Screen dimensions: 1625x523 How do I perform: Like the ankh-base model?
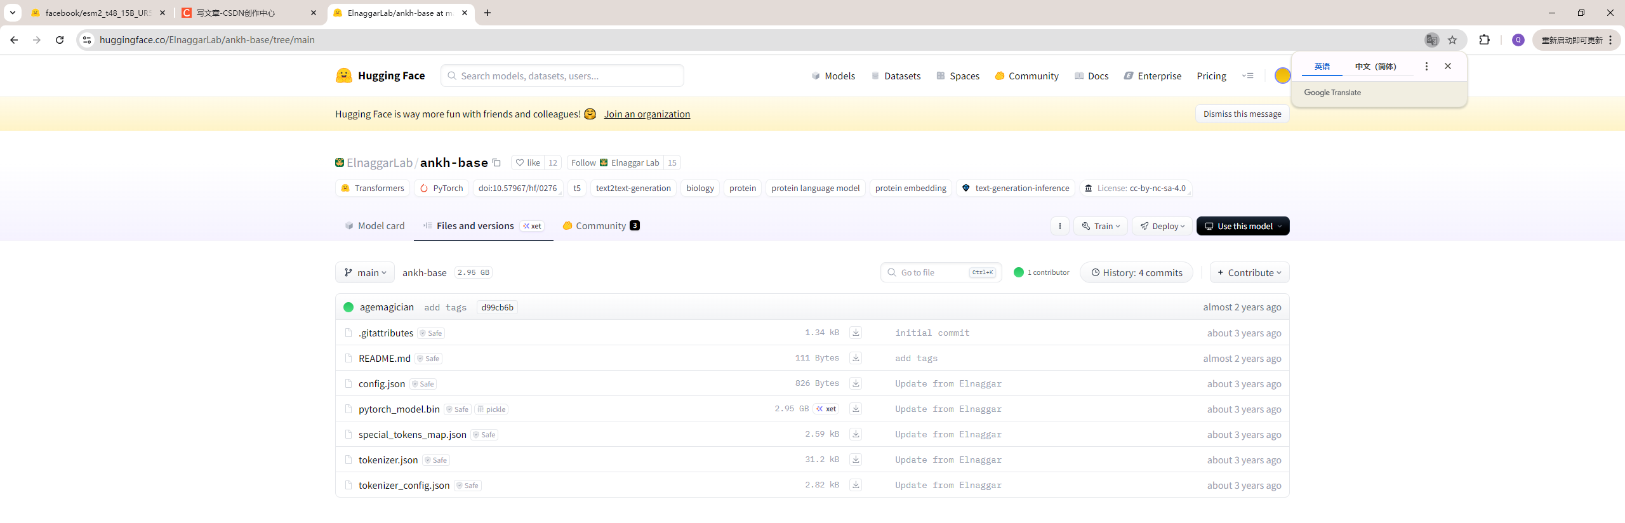point(528,162)
